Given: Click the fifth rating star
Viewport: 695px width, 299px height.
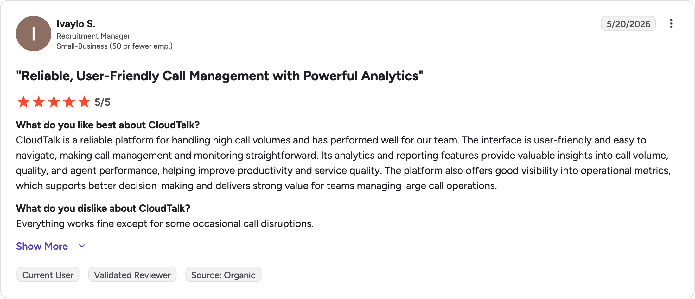Looking at the screenshot, I should point(84,102).
